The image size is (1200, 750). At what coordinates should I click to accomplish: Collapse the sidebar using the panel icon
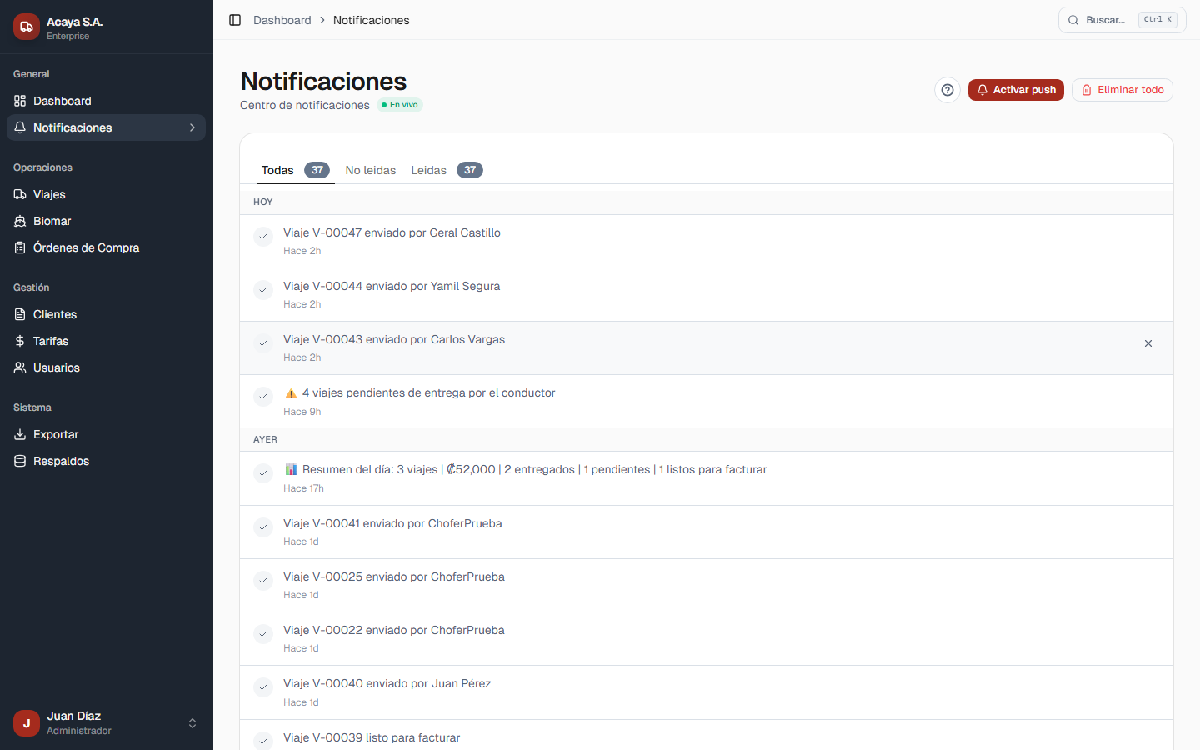click(234, 19)
